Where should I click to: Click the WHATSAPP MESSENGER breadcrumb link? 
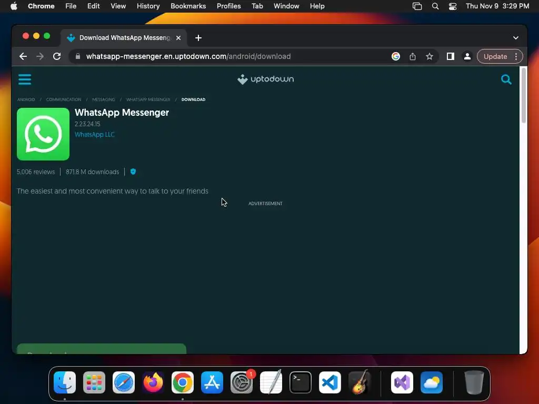click(148, 99)
